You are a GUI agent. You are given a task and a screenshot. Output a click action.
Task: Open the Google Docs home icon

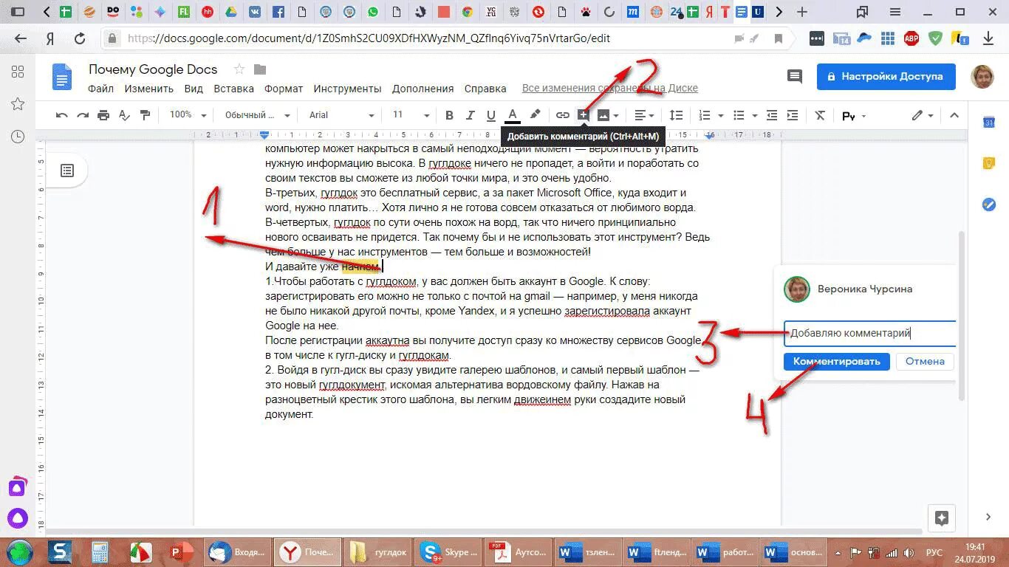[x=62, y=78]
